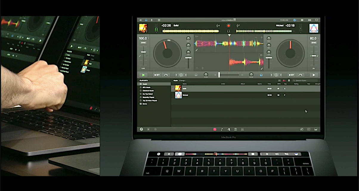Switch library to list view
The width and height of the screenshot is (359, 191).
point(279,80)
